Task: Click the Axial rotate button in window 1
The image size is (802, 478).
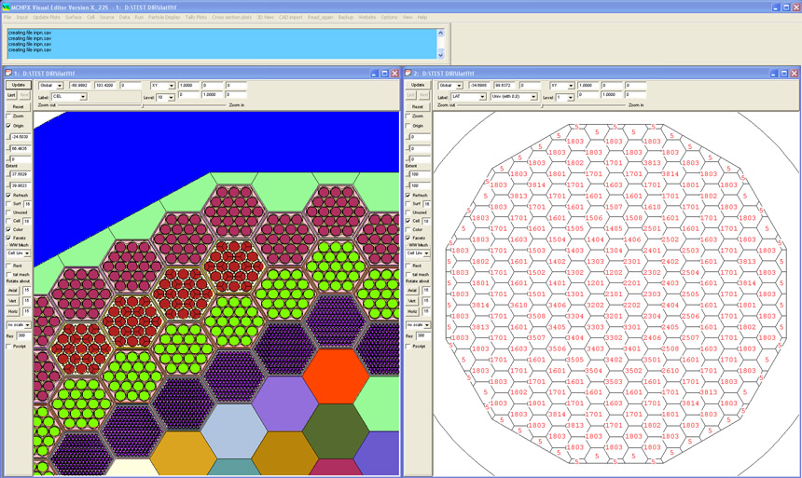Action: click(13, 291)
